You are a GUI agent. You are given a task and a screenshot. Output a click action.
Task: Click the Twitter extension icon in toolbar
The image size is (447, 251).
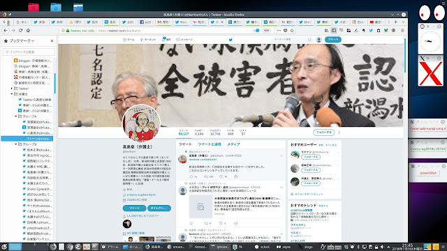point(371,31)
